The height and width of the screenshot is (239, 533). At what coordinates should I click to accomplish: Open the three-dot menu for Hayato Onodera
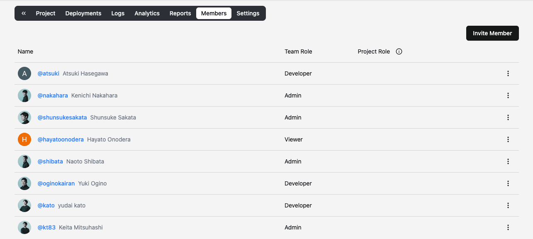pos(508,139)
